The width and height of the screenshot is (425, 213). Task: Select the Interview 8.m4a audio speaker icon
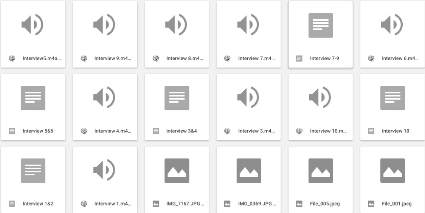(176, 25)
